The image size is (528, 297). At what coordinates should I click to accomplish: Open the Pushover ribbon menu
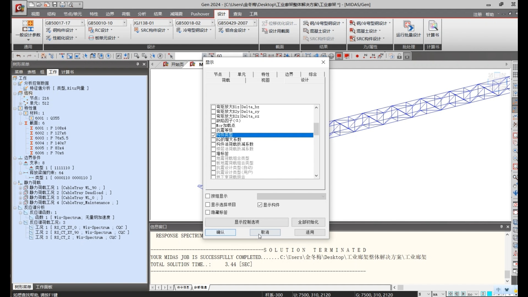point(200,14)
